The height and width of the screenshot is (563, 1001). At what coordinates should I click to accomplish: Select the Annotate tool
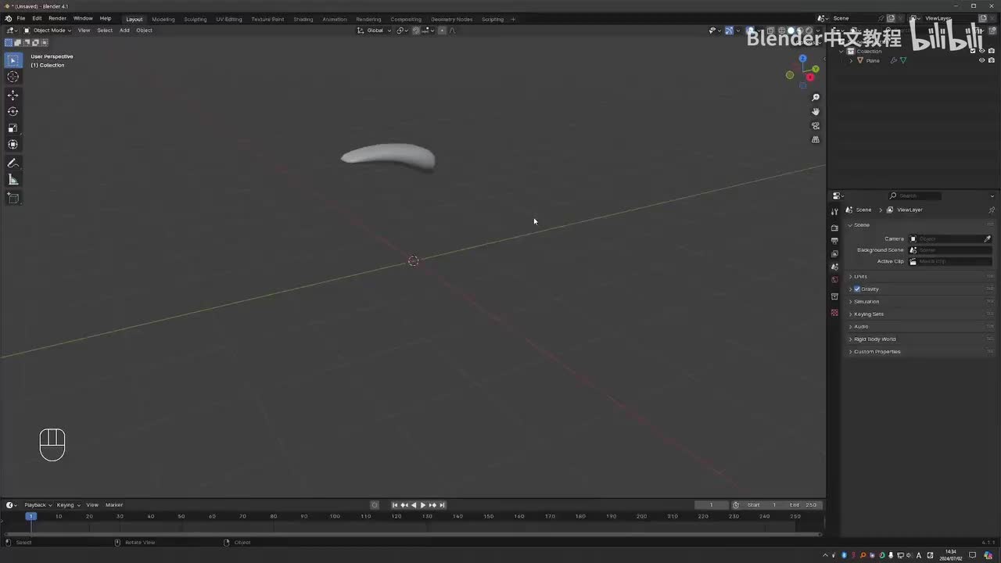click(x=13, y=163)
